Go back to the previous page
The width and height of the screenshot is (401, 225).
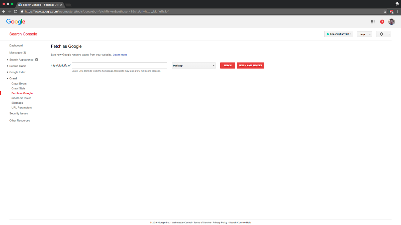coord(4,11)
